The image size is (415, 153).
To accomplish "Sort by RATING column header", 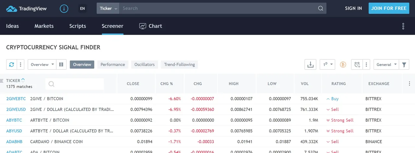I will tap(338, 83).
